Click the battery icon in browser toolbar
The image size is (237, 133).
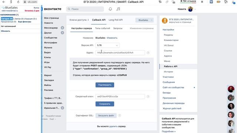(218, 2)
